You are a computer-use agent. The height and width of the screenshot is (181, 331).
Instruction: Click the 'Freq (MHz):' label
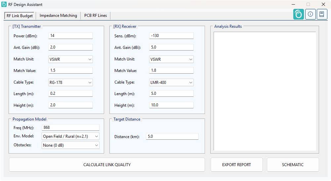pos(24,128)
